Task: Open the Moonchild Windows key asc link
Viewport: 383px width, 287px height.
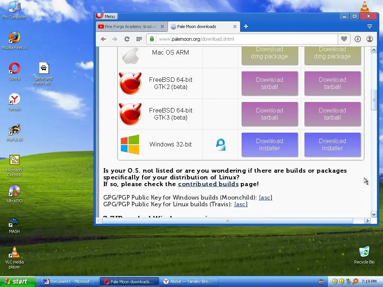Action: click(266, 197)
